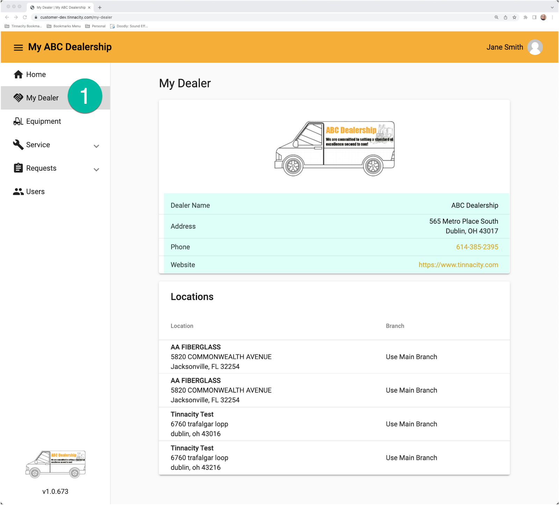Click the share icon in the address bar
This screenshot has width=559, height=505.
coord(505,17)
